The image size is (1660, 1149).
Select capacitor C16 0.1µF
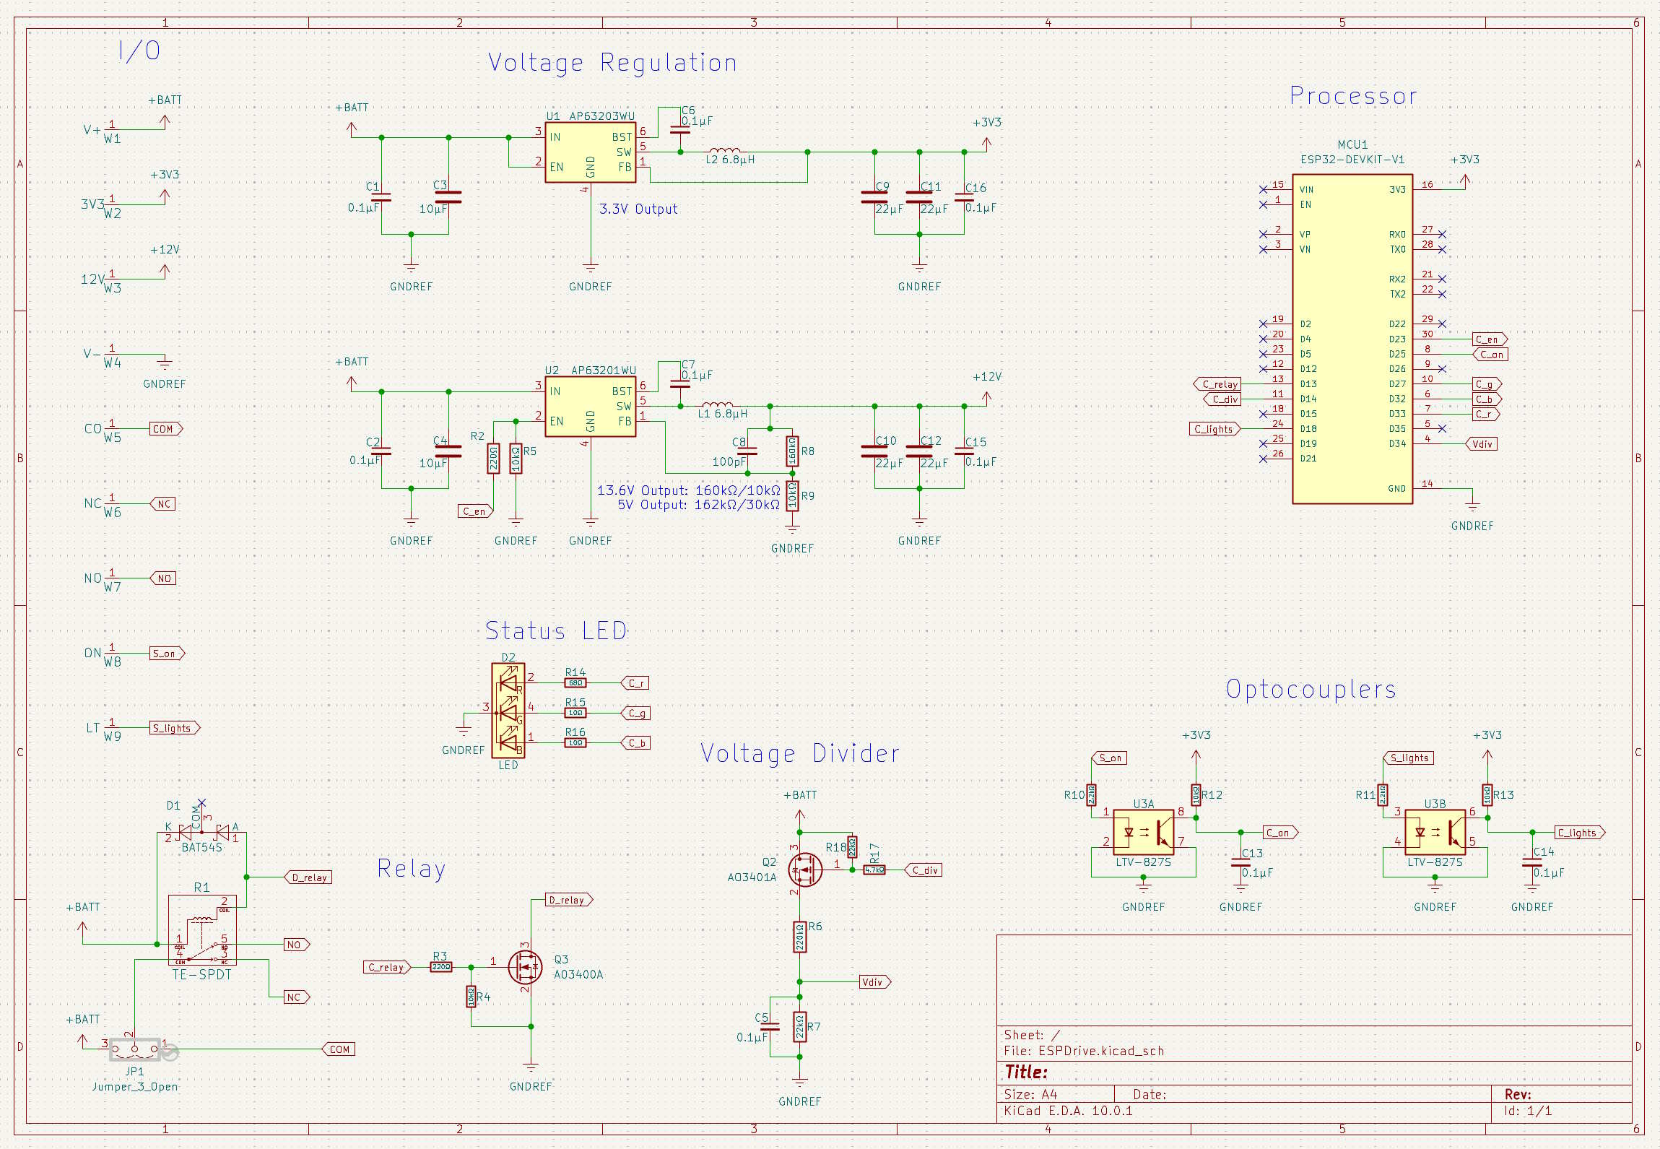(x=964, y=197)
